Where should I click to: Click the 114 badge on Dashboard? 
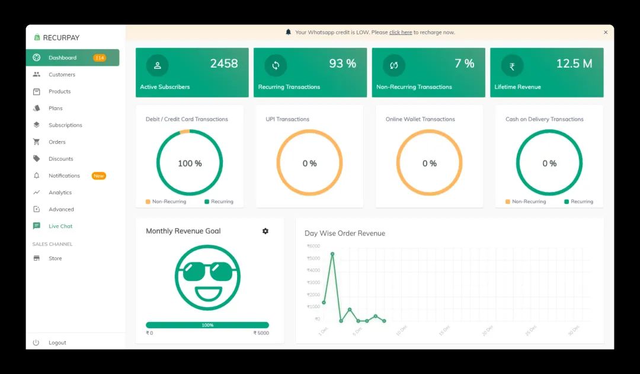click(100, 57)
